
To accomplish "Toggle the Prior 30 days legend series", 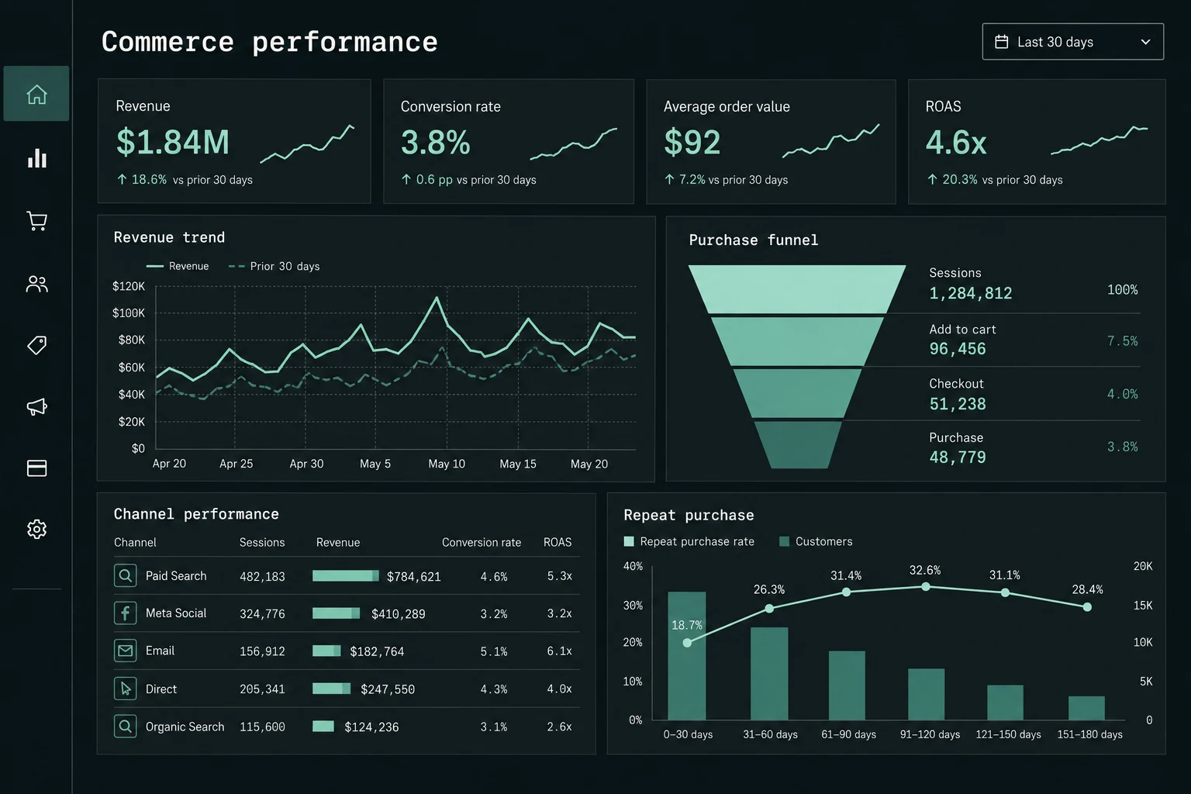I will (274, 266).
